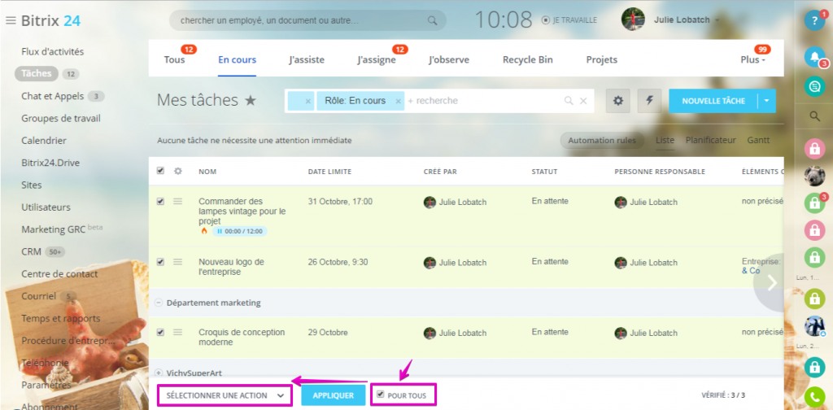Screen dimensions: 833x410
Task: Expand the VichySuperArt group
Action: pyautogui.click(x=159, y=373)
